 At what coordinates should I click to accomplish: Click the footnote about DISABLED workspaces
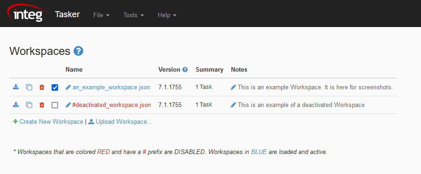170,152
